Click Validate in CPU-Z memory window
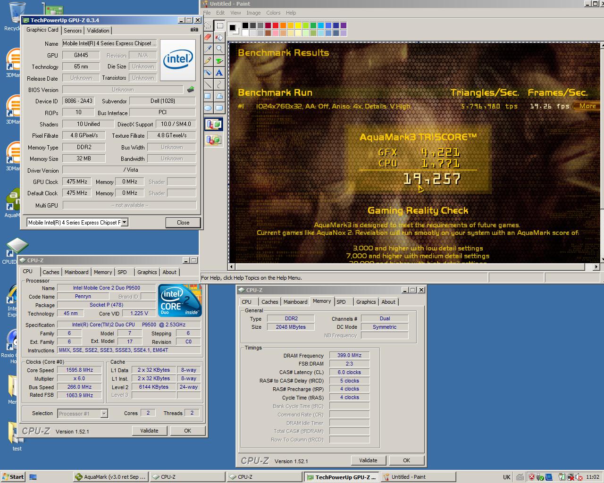The width and height of the screenshot is (604, 483). point(368,460)
